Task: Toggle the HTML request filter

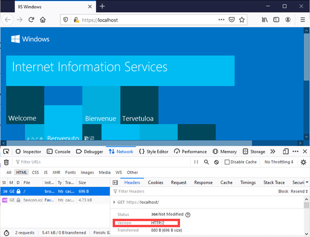Action: [x=22, y=172]
